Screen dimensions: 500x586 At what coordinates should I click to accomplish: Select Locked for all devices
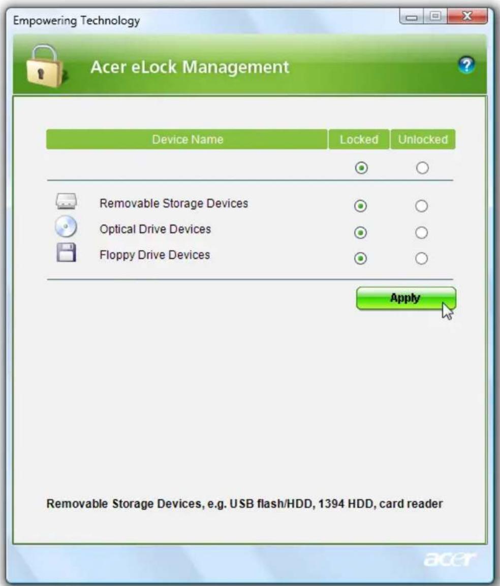click(x=361, y=168)
